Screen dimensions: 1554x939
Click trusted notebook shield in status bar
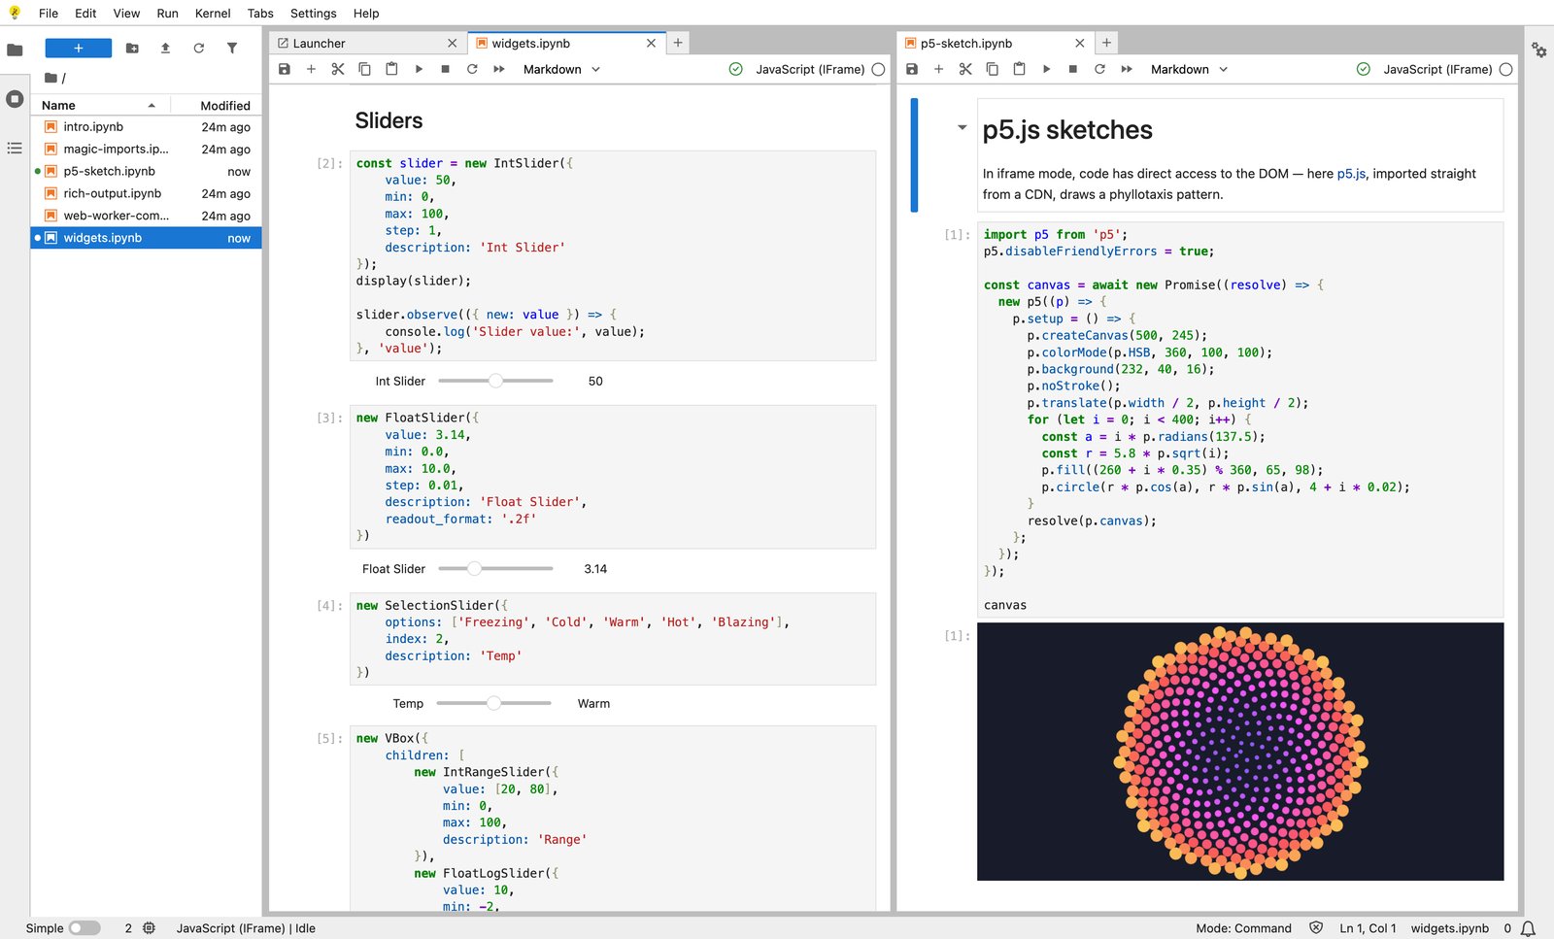coord(1316,928)
